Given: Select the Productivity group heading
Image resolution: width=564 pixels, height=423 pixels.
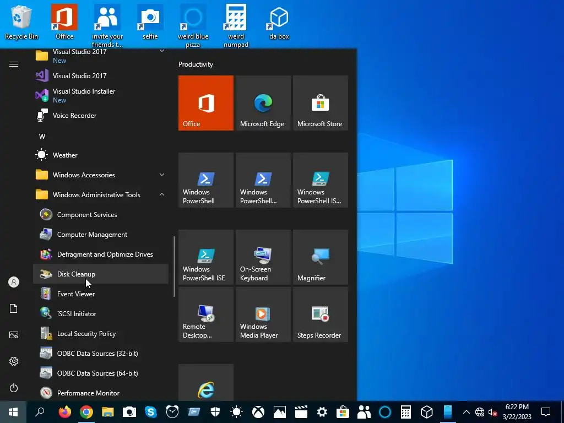Looking at the screenshot, I should (196, 64).
